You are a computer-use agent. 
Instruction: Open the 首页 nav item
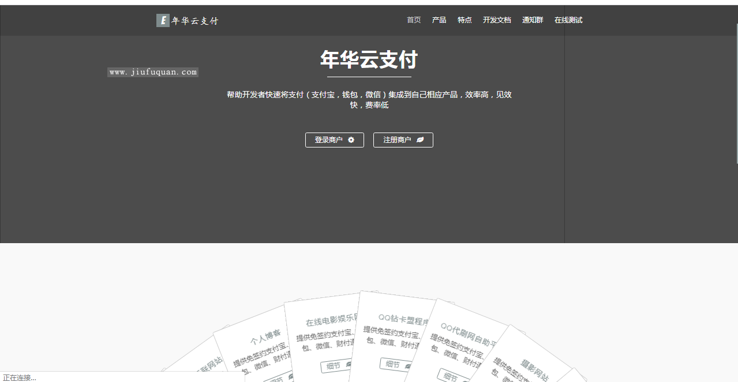point(414,20)
